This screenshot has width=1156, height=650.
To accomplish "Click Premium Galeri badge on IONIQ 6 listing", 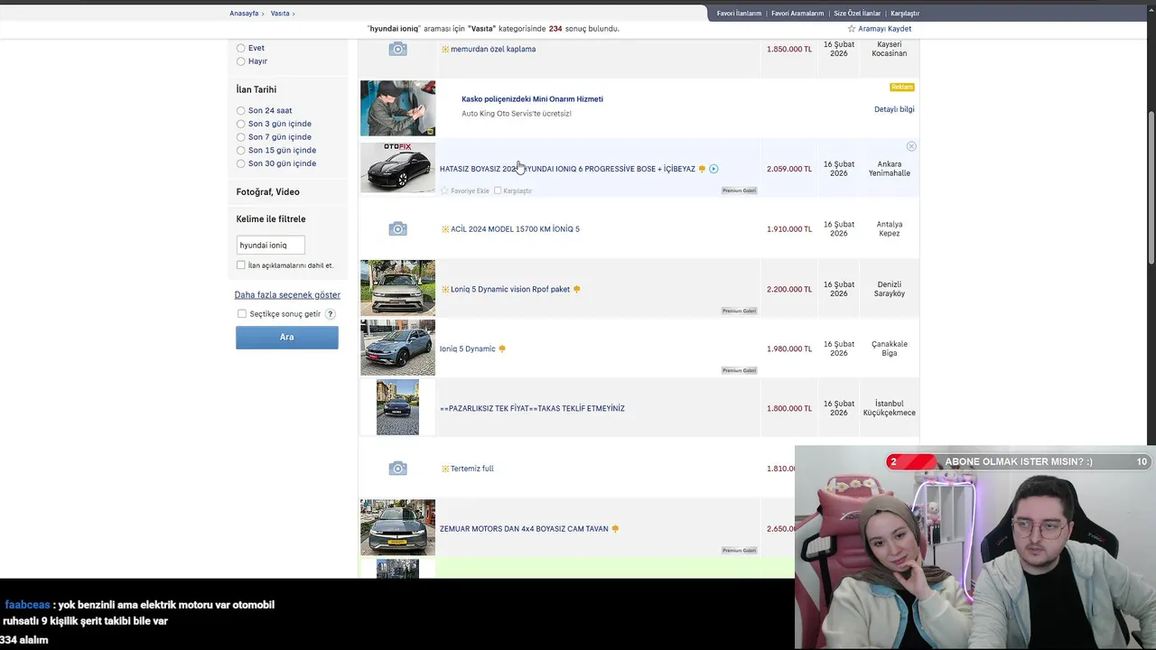I will pyautogui.click(x=739, y=190).
